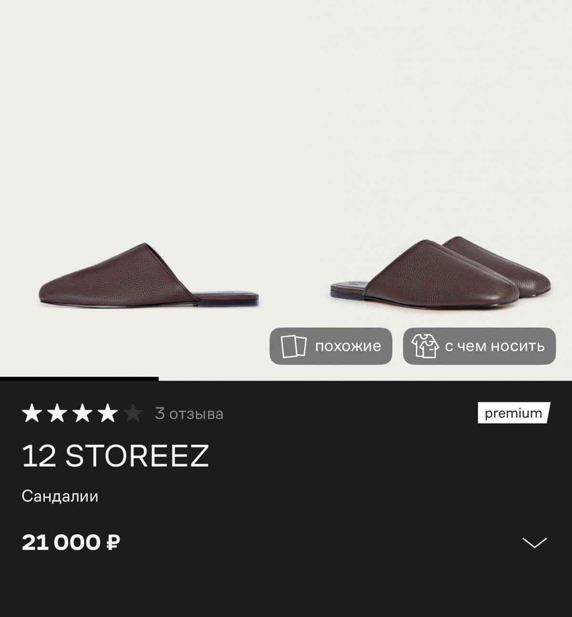Image resolution: width=572 pixels, height=617 pixels.
Task: Open the '3 отзыва' reviews link
Action: coord(189,414)
